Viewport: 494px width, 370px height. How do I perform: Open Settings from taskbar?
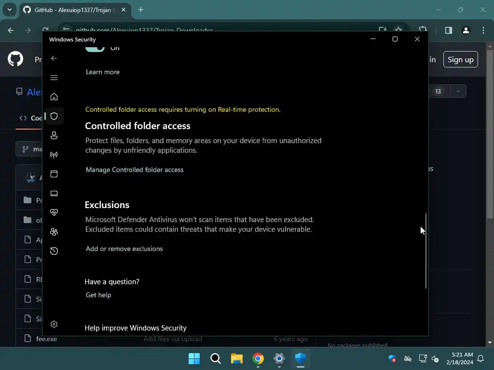click(x=279, y=358)
